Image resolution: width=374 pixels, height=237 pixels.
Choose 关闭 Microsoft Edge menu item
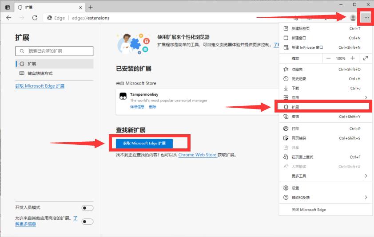pos(326,210)
